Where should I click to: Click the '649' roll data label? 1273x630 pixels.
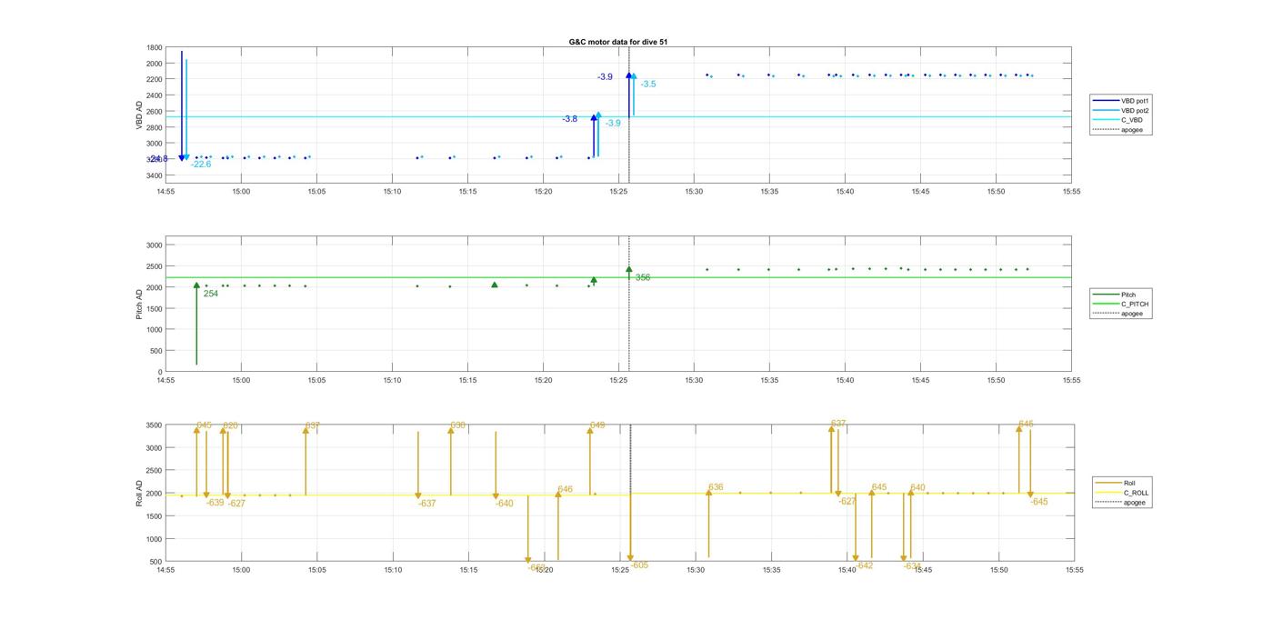(597, 425)
